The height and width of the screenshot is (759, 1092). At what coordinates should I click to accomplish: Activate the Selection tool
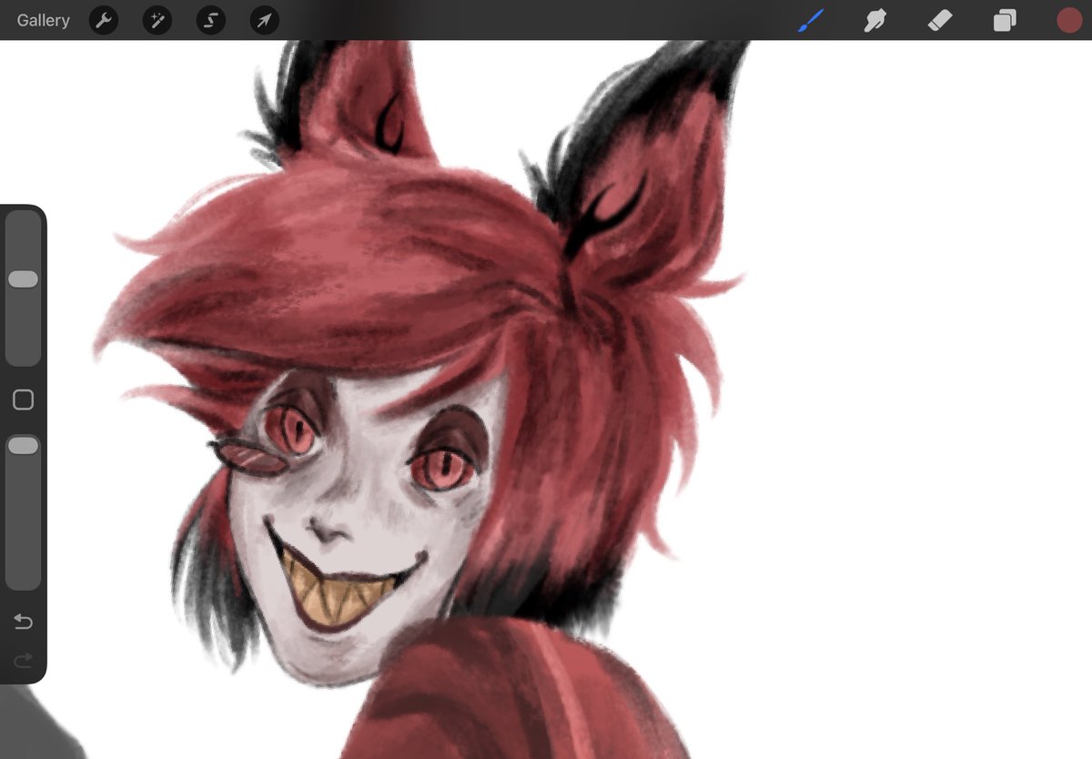211,20
